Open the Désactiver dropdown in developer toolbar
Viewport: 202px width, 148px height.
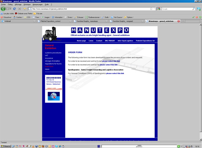[6, 17]
